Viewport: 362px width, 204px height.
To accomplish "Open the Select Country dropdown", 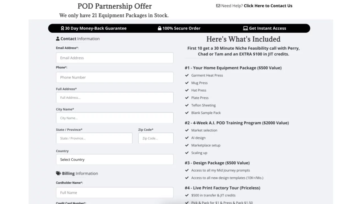I will coord(115,160).
